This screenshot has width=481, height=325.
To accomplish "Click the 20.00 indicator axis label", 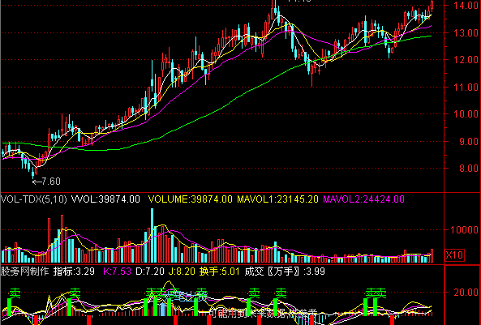I will (466, 293).
